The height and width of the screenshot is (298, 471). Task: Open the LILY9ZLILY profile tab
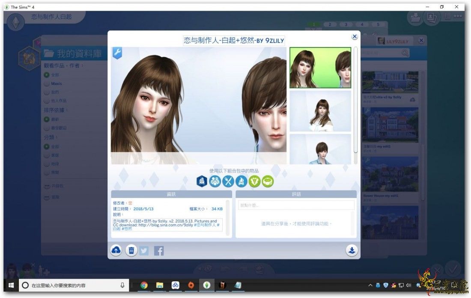click(x=394, y=41)
